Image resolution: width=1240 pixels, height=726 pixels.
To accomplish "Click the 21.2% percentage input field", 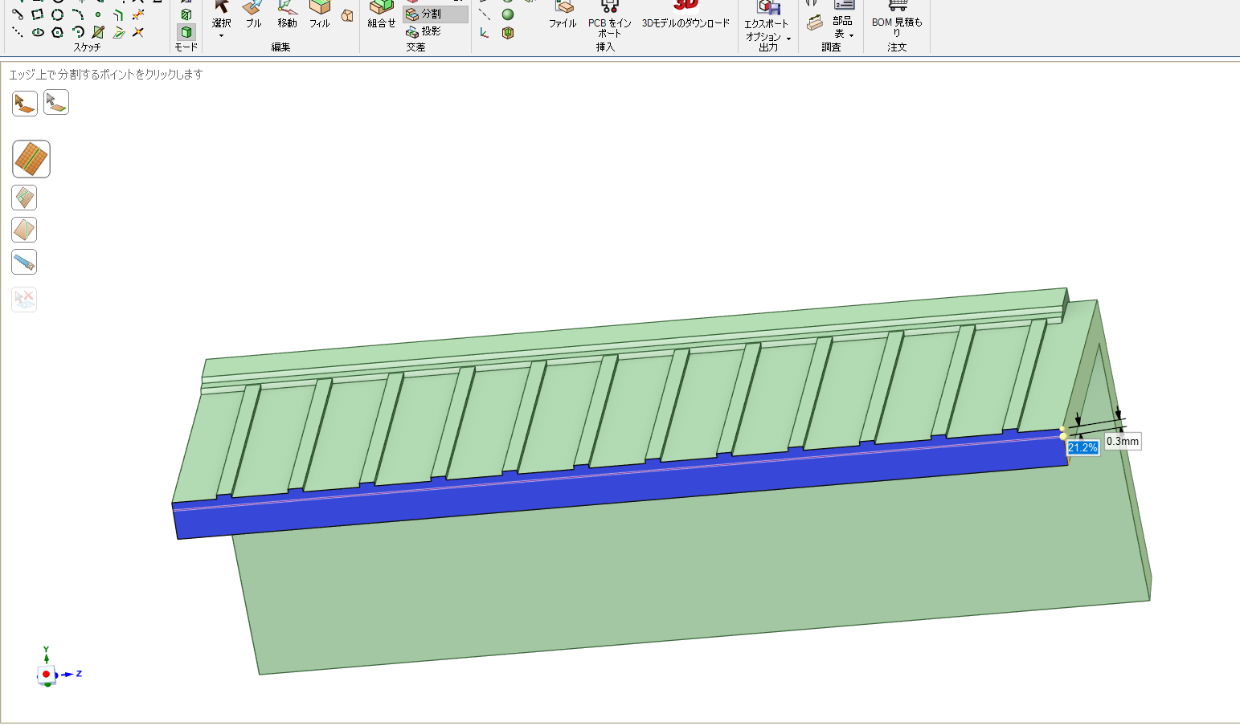I will pyautogui.click(x=1082, y=447).
